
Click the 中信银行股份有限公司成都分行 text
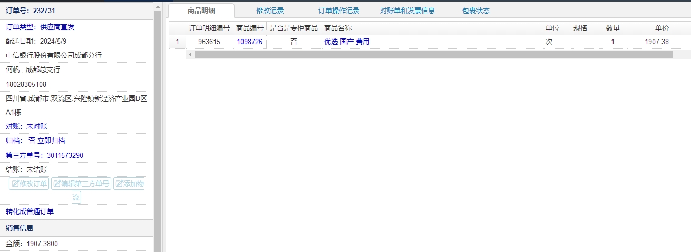point(54,55)
